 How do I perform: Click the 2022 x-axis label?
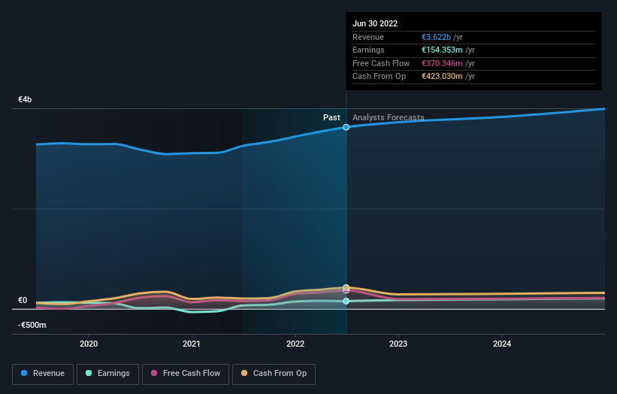(295, 344)
